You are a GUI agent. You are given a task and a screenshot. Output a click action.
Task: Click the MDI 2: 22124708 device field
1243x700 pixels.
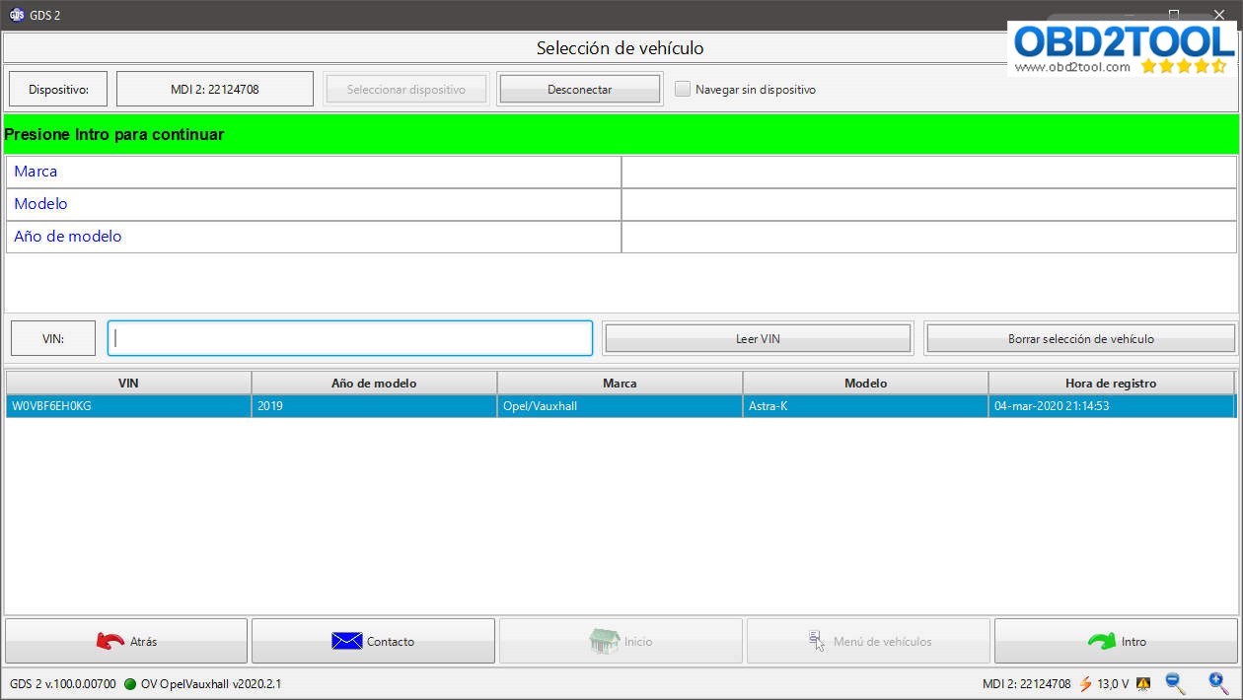(215, 89)
